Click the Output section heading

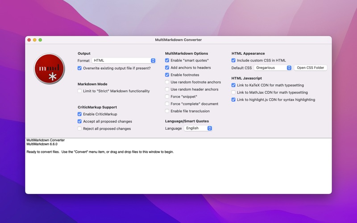[x=84, y=54]
